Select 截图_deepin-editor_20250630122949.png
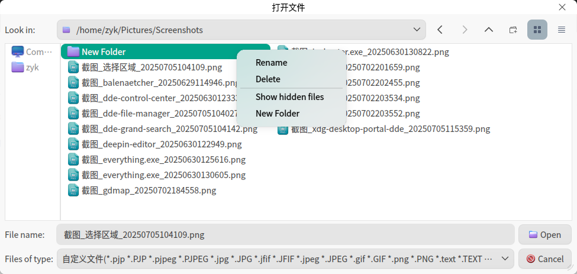This screenshot has width=577, height=274. pos(154,144)
